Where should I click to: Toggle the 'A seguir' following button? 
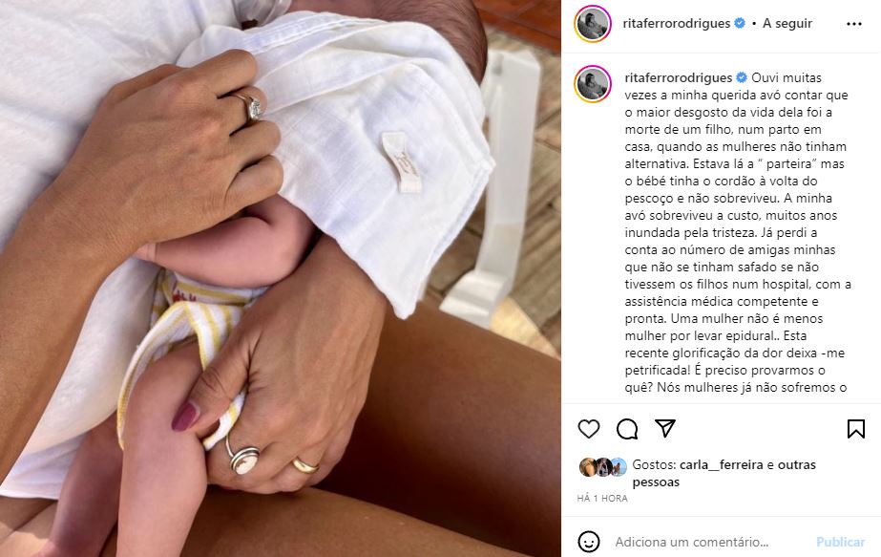pyautogui.click(x=787, y=23)
